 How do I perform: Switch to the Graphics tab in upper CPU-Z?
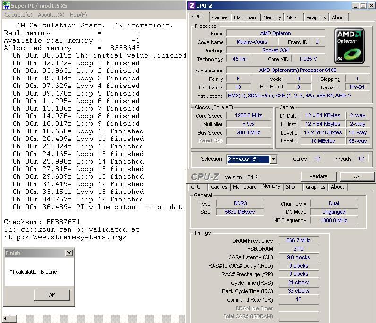coord(316,17)
